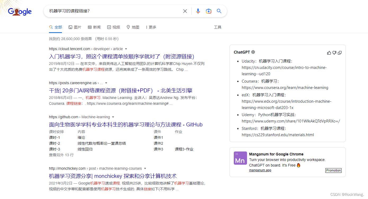
Task: Clear the search box with X icon
Action: point(185,11)
